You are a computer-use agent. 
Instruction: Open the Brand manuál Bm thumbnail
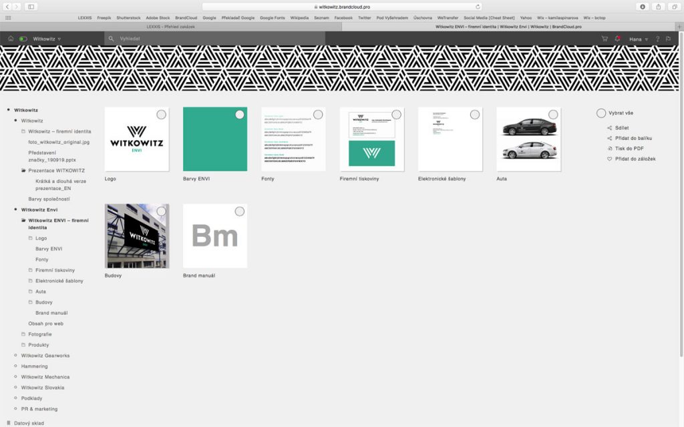tap(215, 236)
